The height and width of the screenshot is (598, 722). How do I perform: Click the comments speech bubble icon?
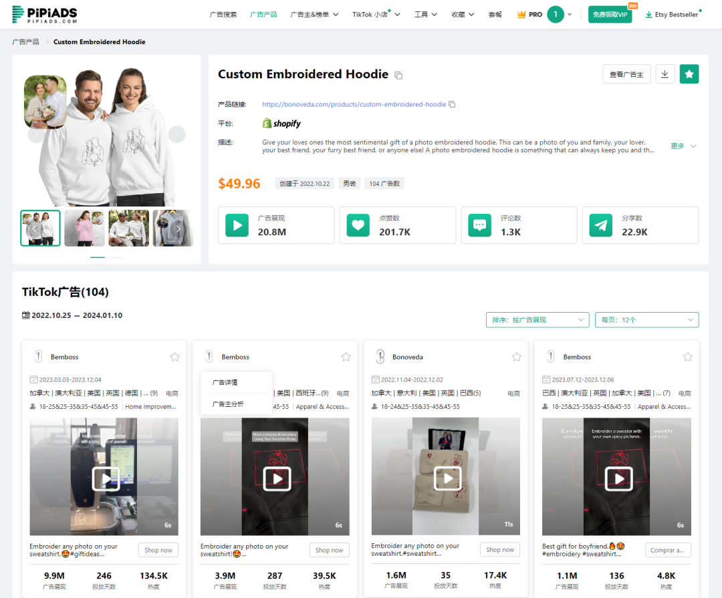pyautogui.click(x=480, y=225)
